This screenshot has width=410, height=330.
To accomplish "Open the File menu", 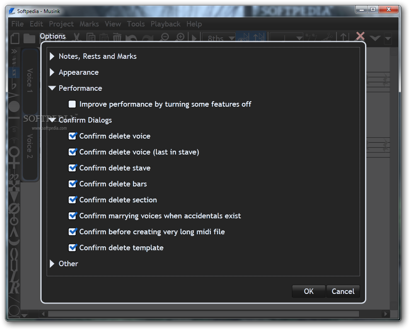I will (18, 24).
